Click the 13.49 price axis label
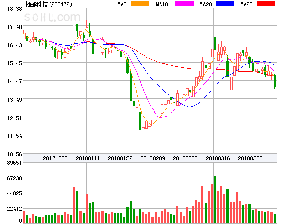Screen dimensions: 306x224 [15, 100]
